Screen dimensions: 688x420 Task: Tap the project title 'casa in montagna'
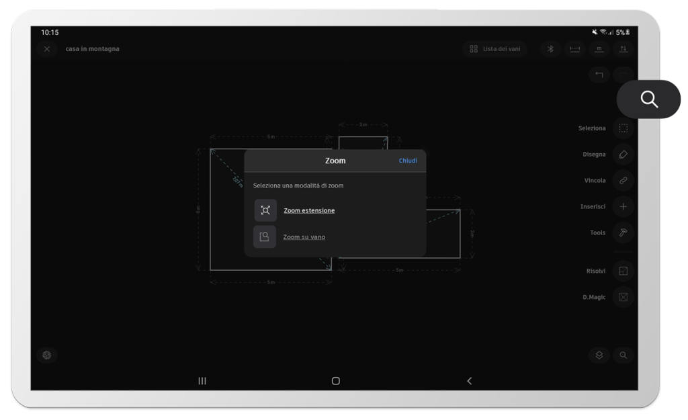[92, 48]
